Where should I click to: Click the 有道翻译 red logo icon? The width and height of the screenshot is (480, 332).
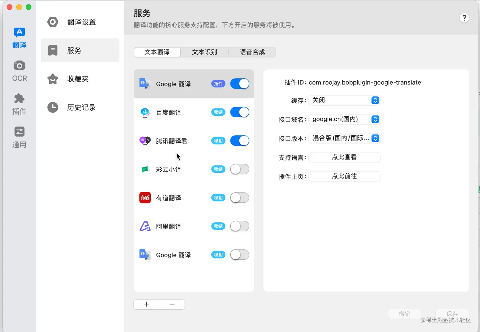145,198
